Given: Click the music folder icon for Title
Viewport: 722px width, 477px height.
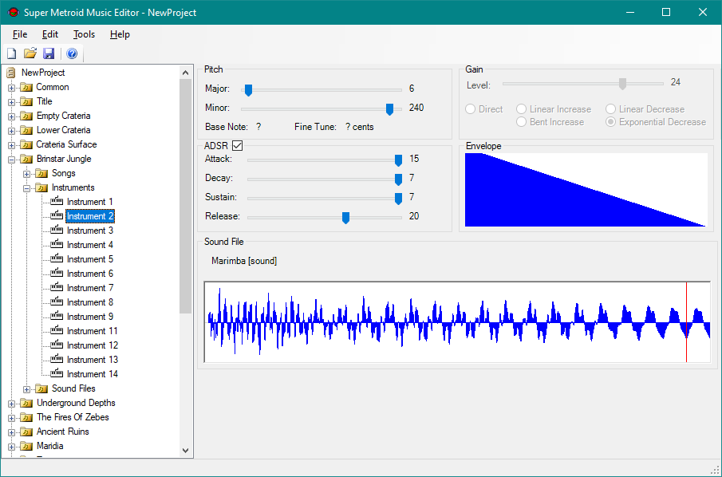Looking at the screenshot, I should coord(26,101).
